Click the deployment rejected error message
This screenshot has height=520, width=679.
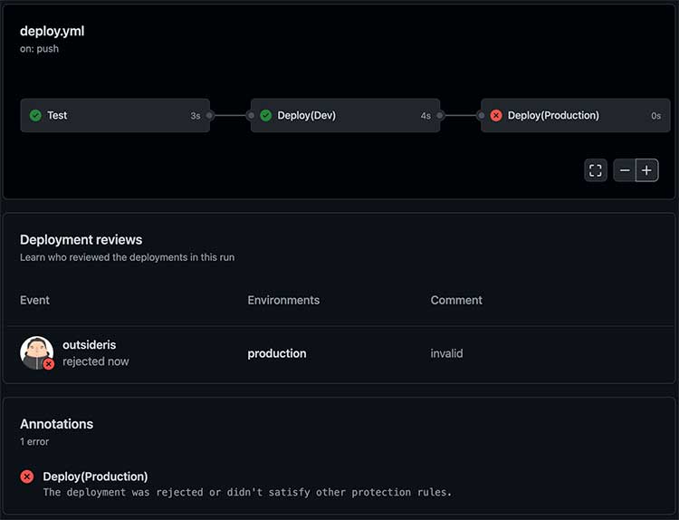[247, 492]
